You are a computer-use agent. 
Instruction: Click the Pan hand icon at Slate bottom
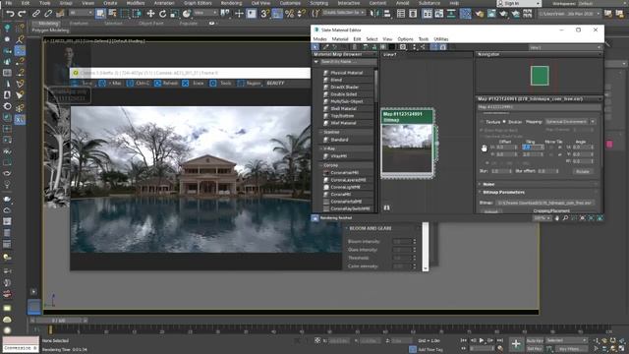click(x=556, y=218)
